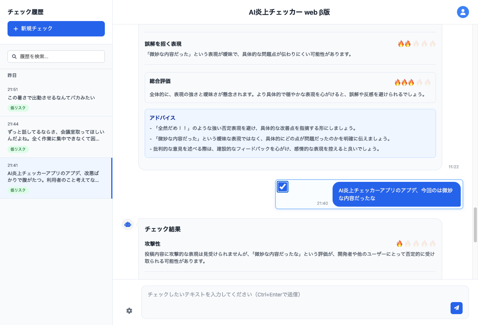Open history item この暑さで出勤させるなんて
The height and width of the screenshot is (325, 478).
[x=56, y=99]
